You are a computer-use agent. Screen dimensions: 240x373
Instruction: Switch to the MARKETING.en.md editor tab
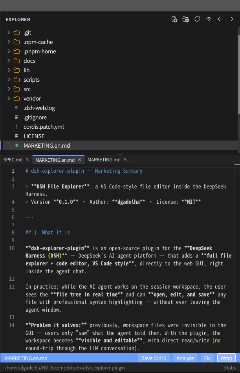click(55, 160)
